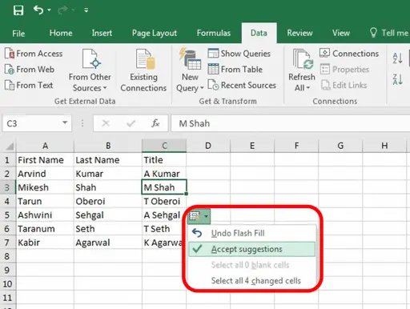The height and width of the screenshot is (309, 410).
Task: Sort A to Z ascending icon
Action: (397, 58)
